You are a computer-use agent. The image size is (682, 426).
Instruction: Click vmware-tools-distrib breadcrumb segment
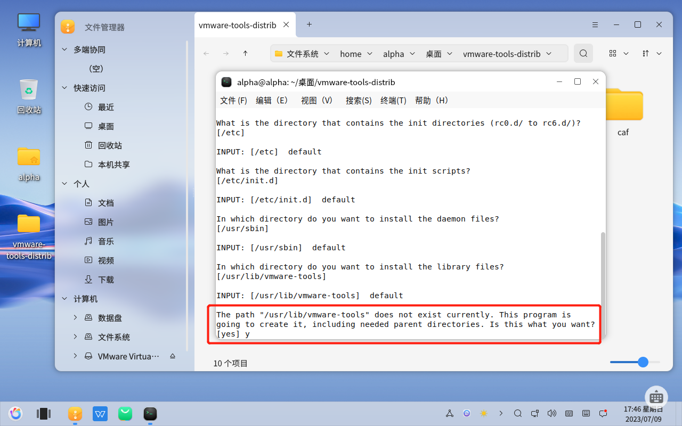point(501,54)
